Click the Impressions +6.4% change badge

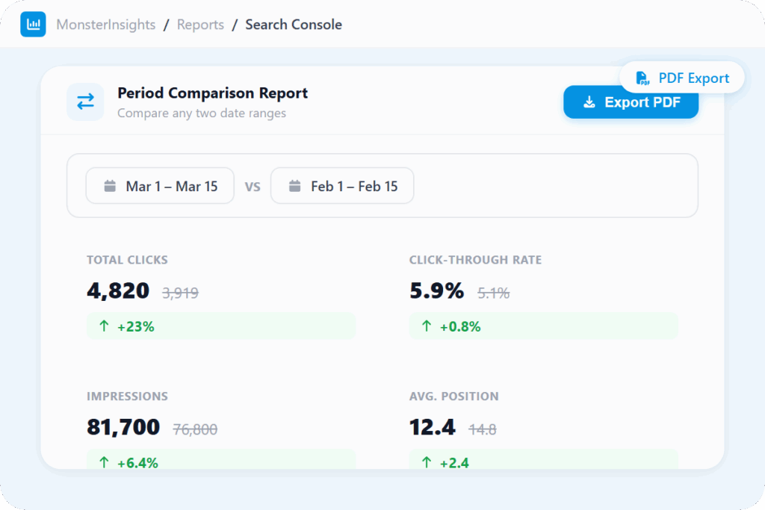[x=221, y=461]
